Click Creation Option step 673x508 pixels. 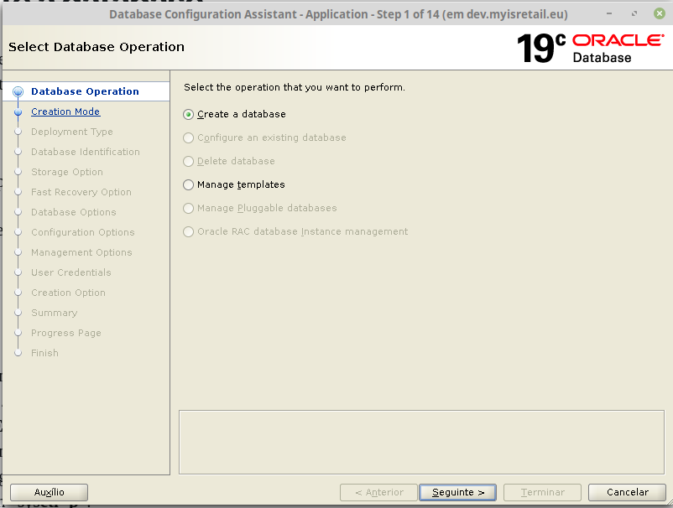(68, 293)
